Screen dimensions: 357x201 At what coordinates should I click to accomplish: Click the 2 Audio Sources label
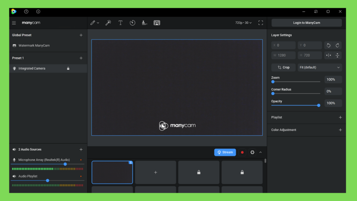tap(30, 149)
